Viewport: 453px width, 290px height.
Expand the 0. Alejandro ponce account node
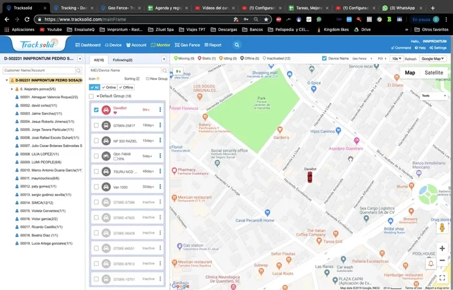coord(12,89)
